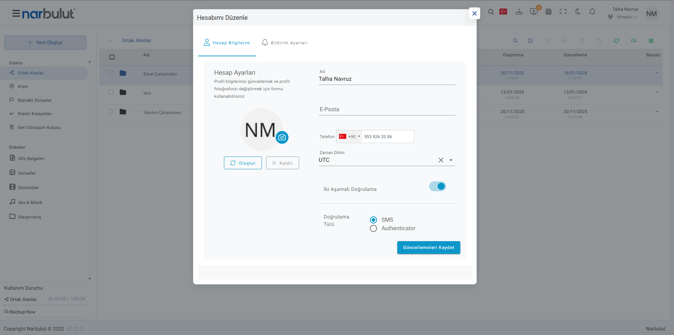Click into the E-Posta input field
The height and width of the screenshot is (335, 674).
point(387,109)
